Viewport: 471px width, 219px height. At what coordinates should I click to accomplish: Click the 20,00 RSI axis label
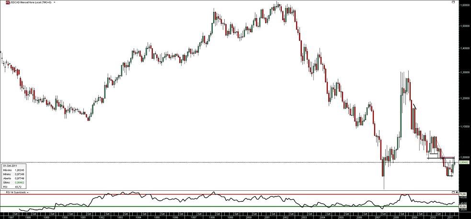click(463, 209)
